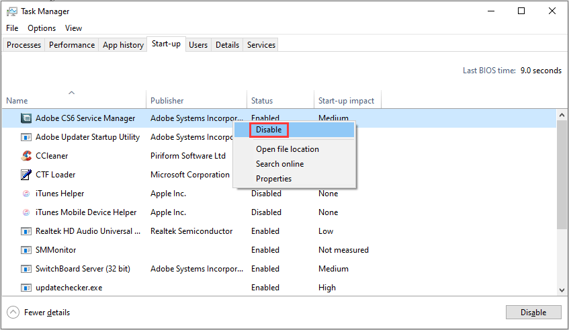Click the Low impact cell for Realtek
The height and width of the screenshot is (330, 569).
326,231
